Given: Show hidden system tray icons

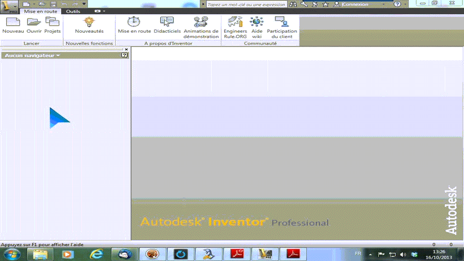Looking at the screenshot, I should click(x=370, y=254).
